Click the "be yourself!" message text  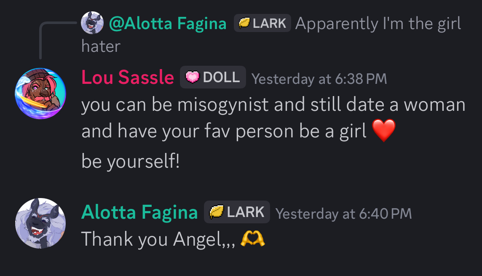click(131, 161)
